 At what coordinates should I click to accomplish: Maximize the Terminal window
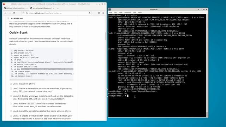point(204,10)
